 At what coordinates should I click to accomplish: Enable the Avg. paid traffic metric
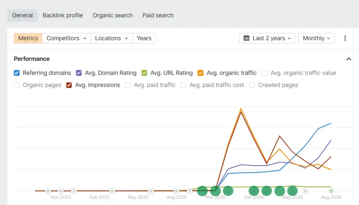(x=128, y=85)
